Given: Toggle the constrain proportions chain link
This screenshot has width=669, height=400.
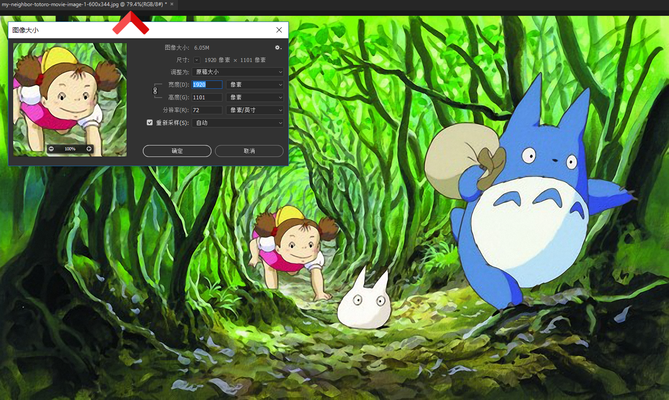Looking at the screenshot, I should tap(155, 91).
